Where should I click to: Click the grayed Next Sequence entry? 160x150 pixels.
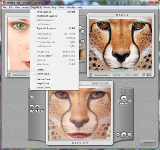coord(54,46)
